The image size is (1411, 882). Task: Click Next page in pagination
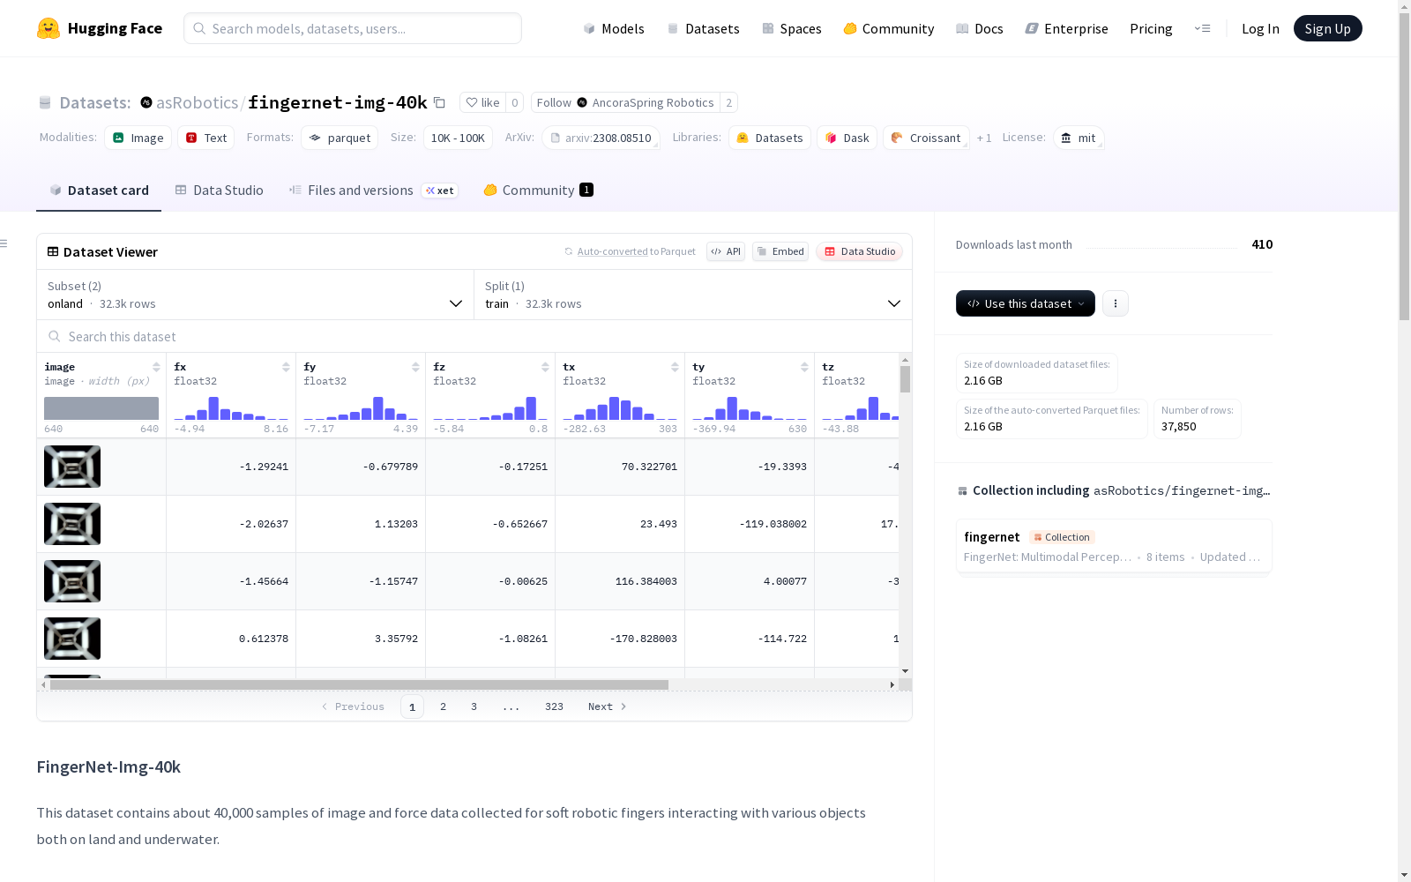(607, 706)
